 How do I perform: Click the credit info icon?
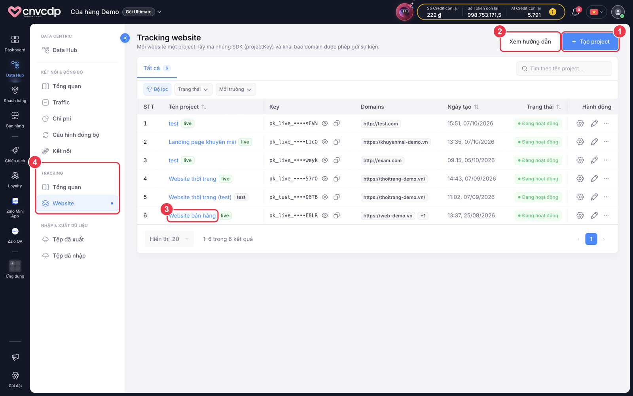coord(553,12)
